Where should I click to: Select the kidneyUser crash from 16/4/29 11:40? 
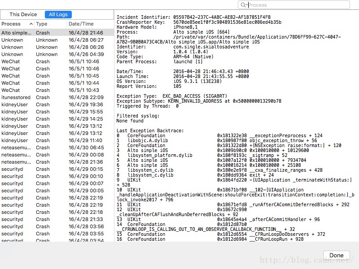[x=57, y=140]
